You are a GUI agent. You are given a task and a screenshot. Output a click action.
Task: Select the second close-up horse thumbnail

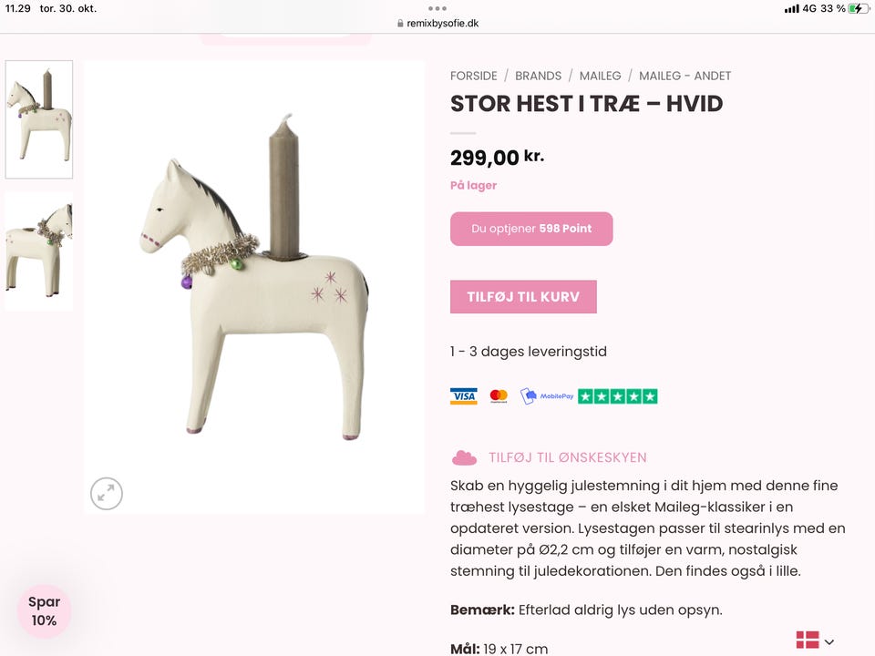39,251
